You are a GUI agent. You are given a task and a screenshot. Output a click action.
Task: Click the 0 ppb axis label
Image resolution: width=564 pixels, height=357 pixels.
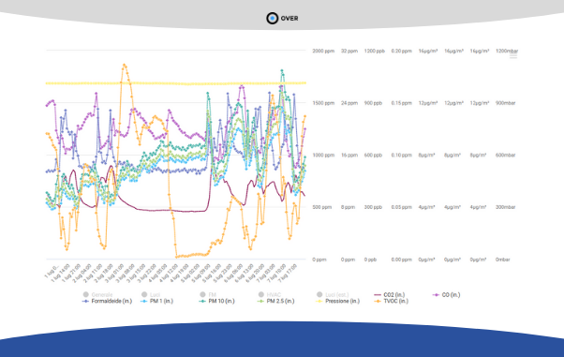[370, 260]
